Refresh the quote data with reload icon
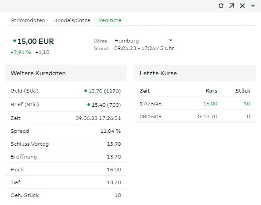 click(221, 6)
